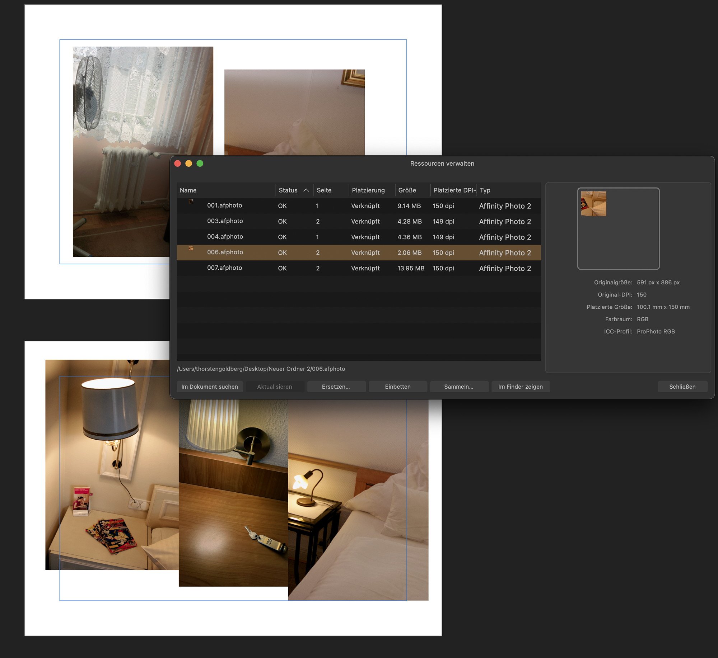Select the bedside lamp and bed photo

coord(358,500)
